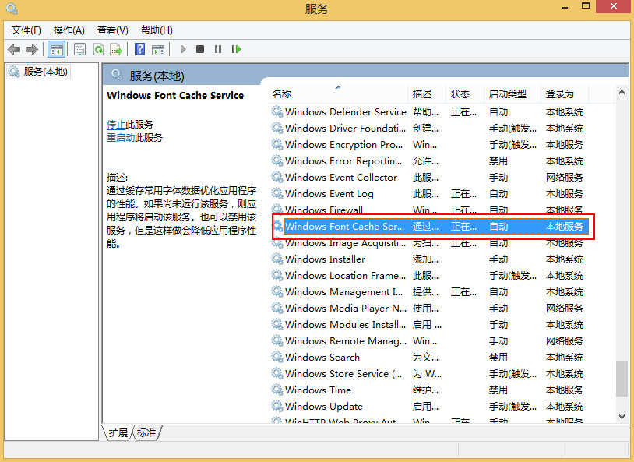Open the Properties toolbar icon

pos(79,48)
